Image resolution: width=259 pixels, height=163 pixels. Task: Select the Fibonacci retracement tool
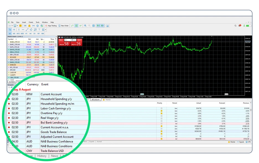pyautogui.click(x=35, y=30)
